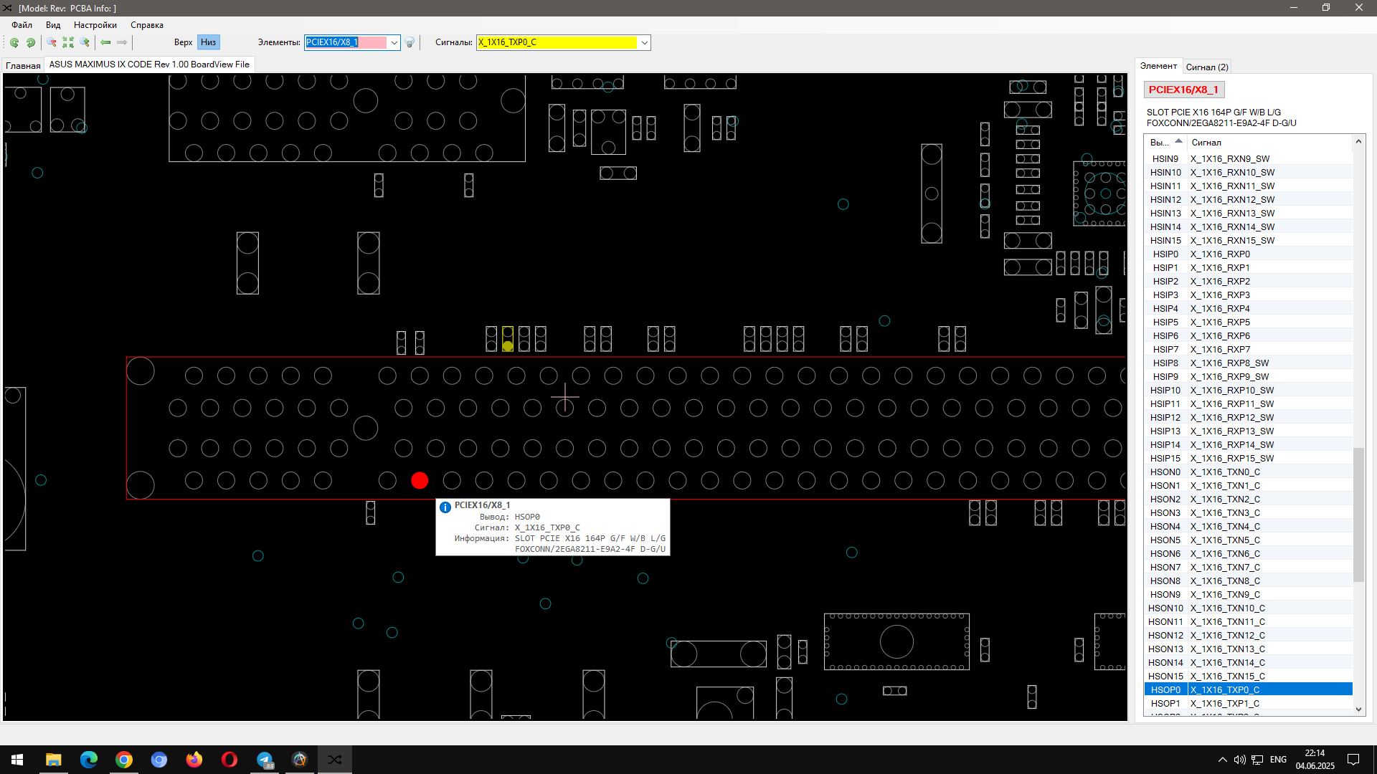Open the Главная tab

tap(23, 65)
